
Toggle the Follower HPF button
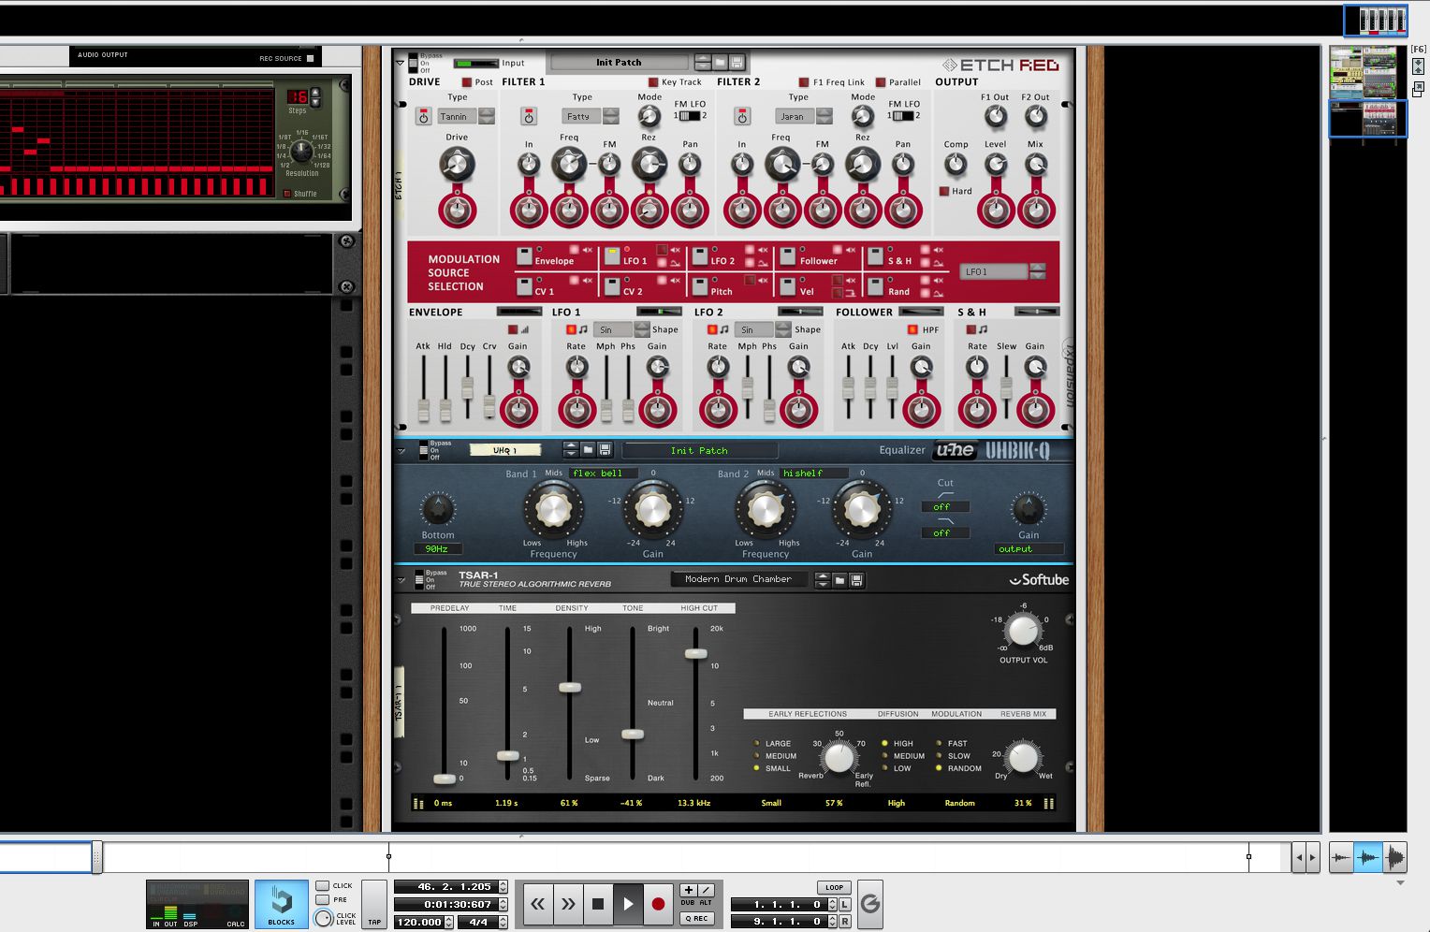[x=912, y=329]
